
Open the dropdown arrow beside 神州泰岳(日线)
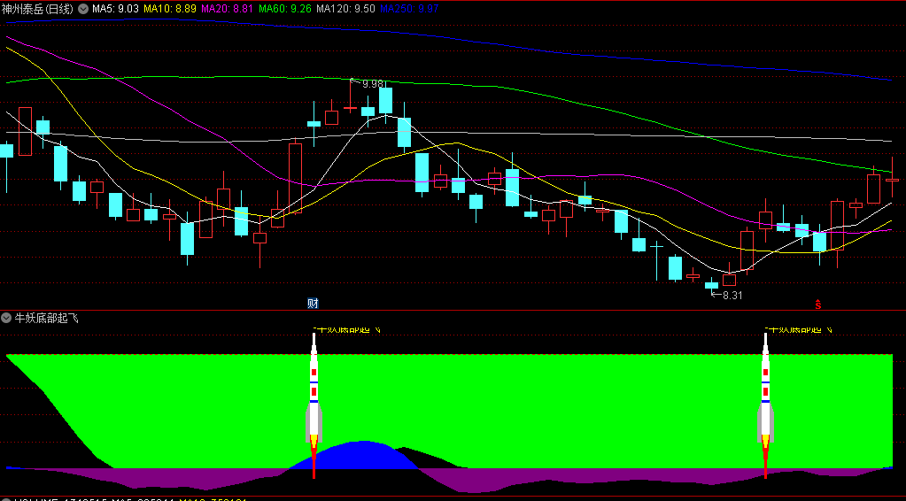tap(83, 9)
